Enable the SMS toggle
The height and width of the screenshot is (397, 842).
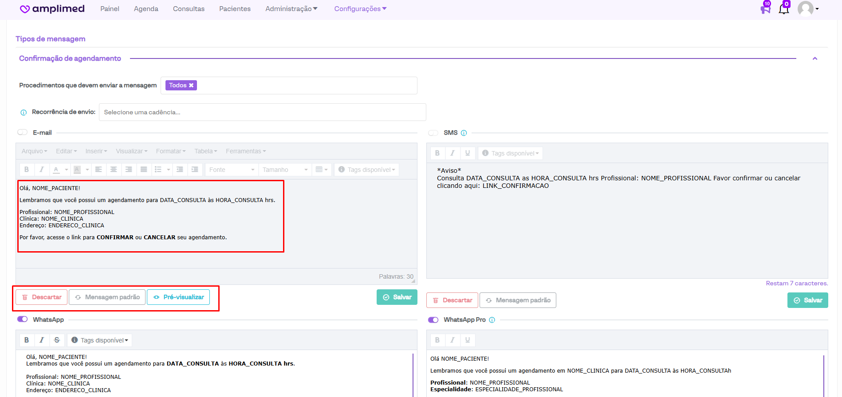tap(433, 133)
